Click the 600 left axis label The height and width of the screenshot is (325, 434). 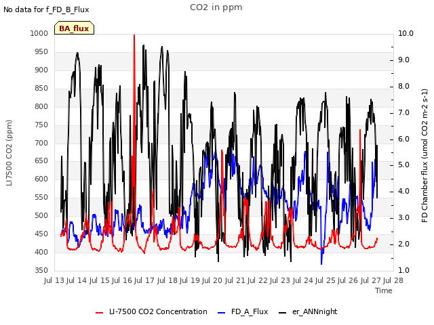[x=41, y=179]
